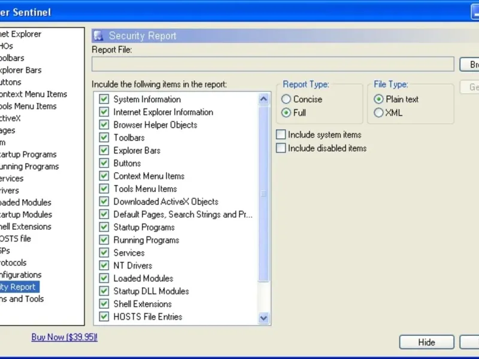Select Toolbars in the left tree

pos(12,58)
